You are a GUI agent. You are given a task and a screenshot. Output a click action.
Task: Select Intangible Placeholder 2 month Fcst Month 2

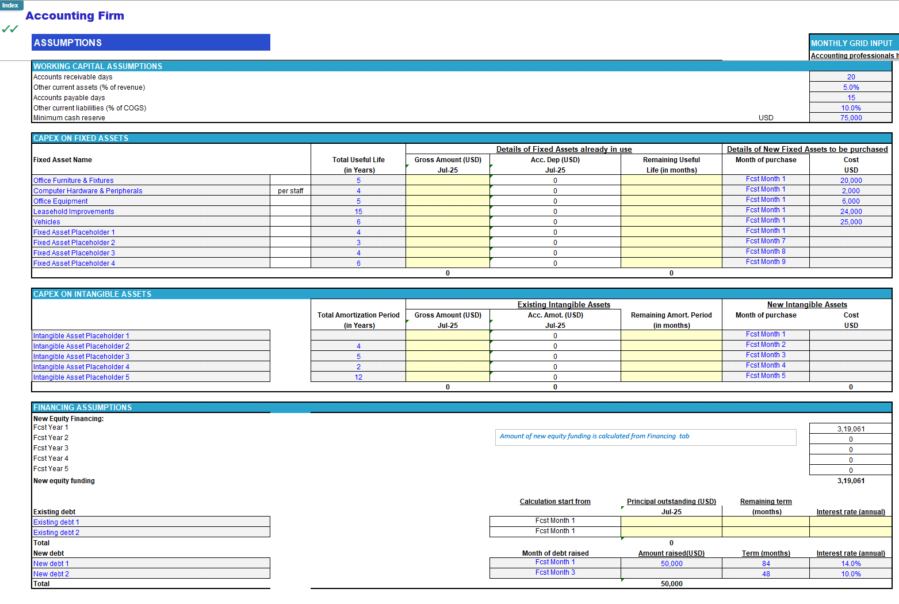(766, 345)
